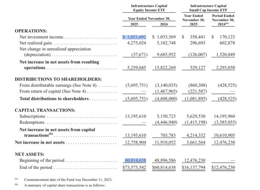Select the $12,476,230 ending net assets
Screen dimensions: 260x190
point(223,168)
